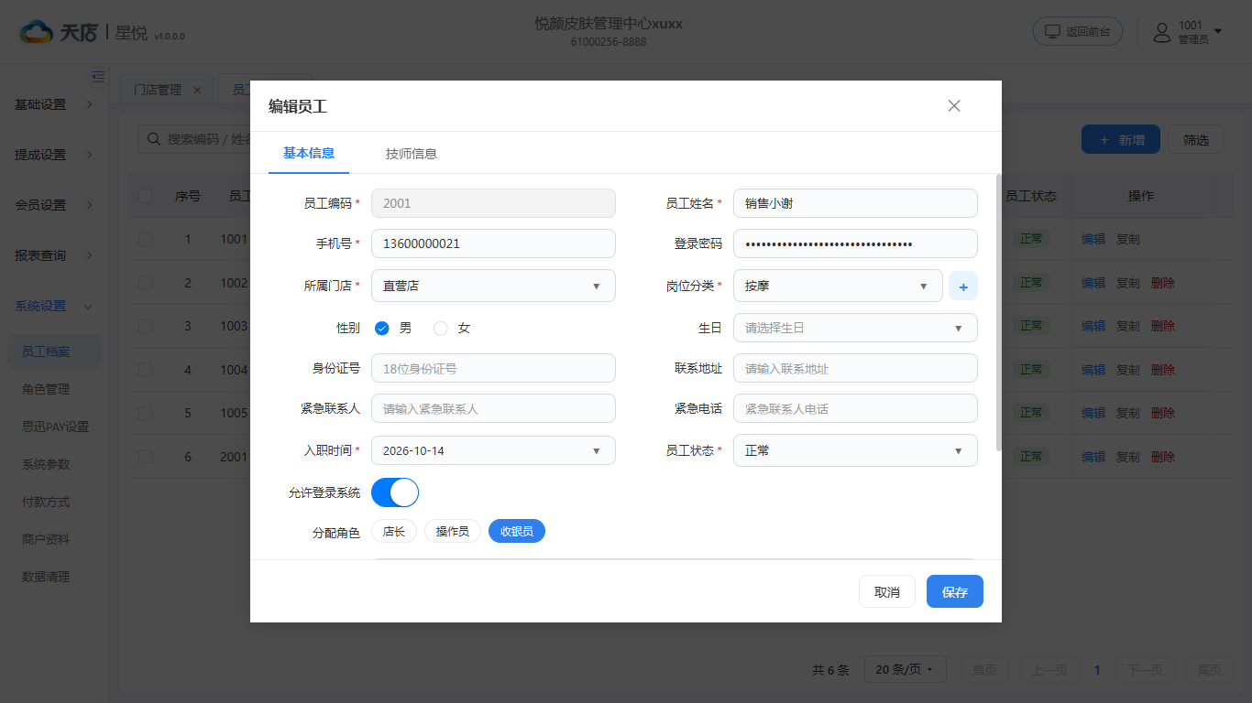The image size is (1252, 703).
Task: Open the 所属门店 dropdown
Action: point(493,286)
